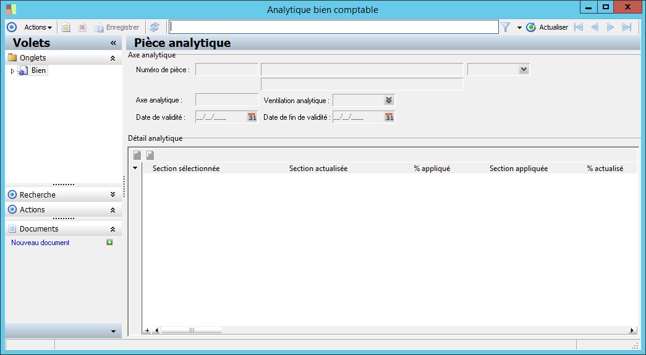
Task: Collapse the Onglets section
Action: (113, 59)
